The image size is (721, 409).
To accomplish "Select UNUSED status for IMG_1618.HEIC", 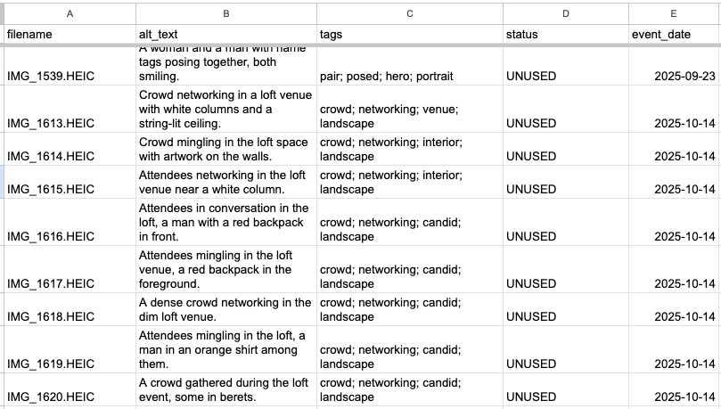I will (x=566, y=309).
